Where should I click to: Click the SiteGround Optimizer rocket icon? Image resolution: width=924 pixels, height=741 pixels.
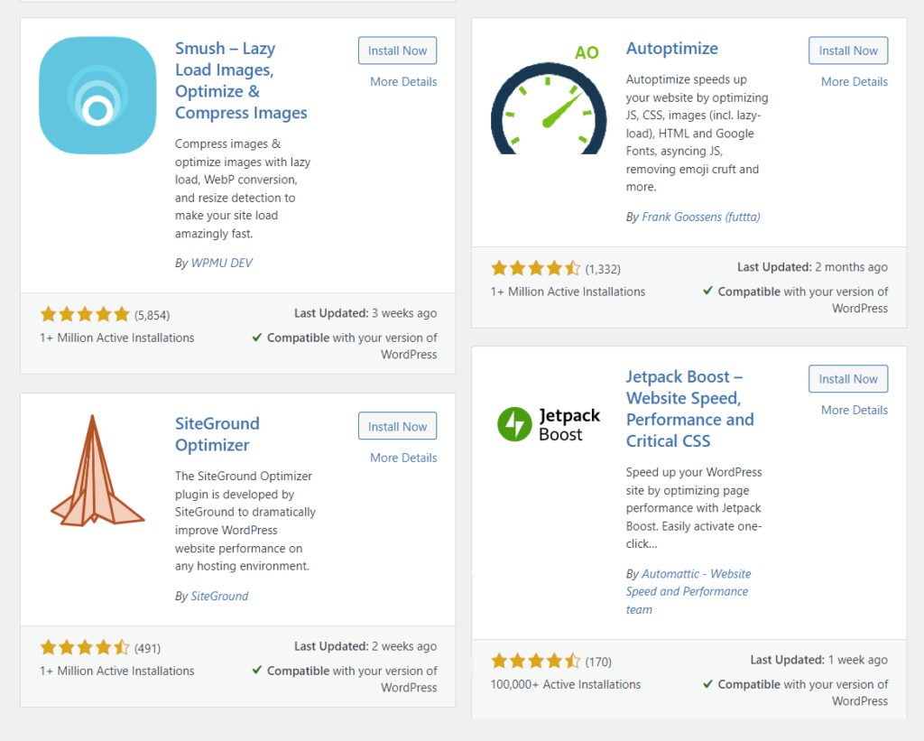(97, 470)
